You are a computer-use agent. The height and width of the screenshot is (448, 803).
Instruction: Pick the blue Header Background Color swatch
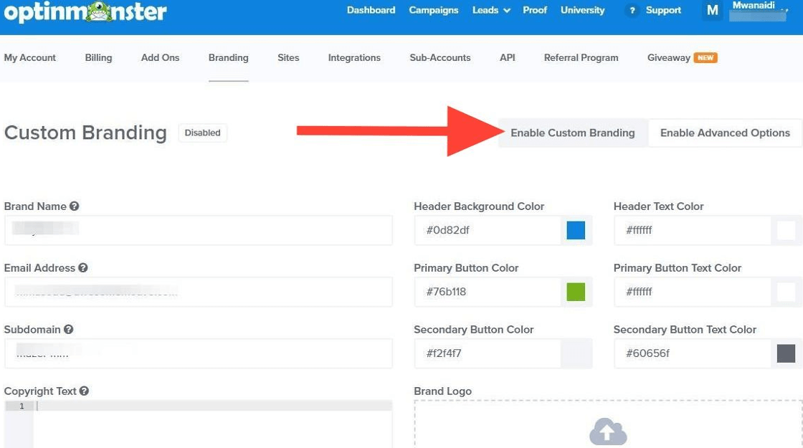tap(576, 230)
